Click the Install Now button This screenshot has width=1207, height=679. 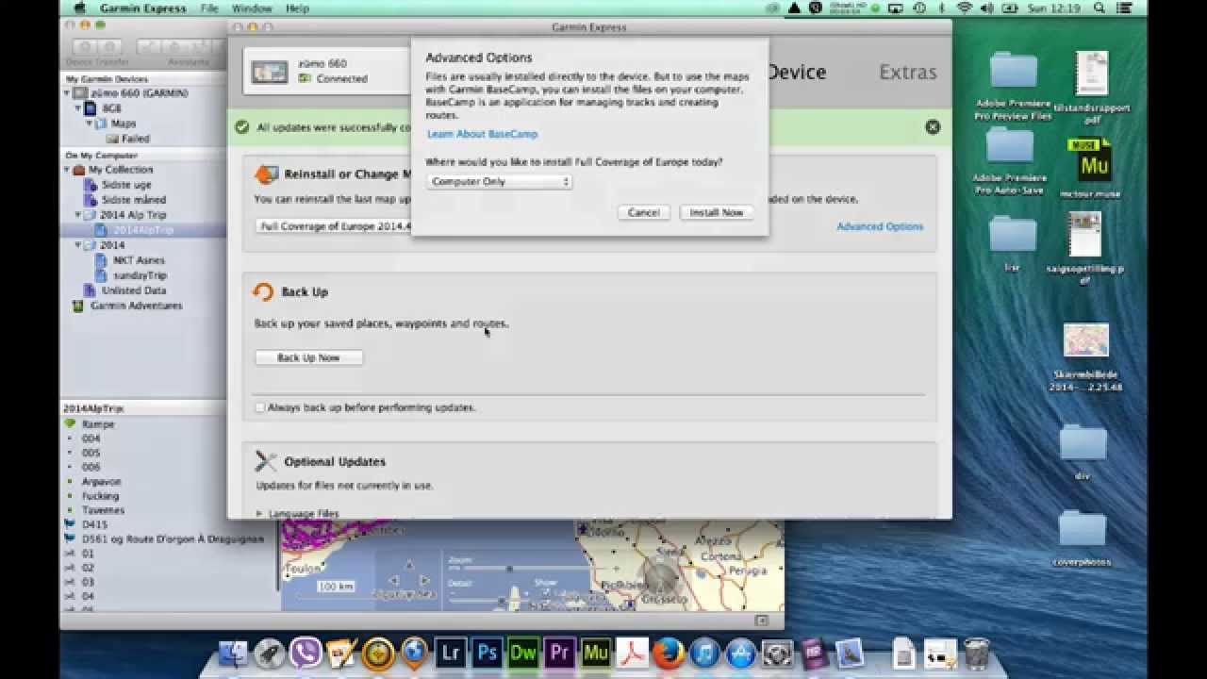tap(716, 212)
